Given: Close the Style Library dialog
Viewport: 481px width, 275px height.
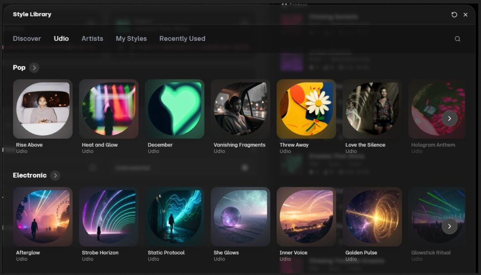Looking at the screenshot, I should coord(465,15).
